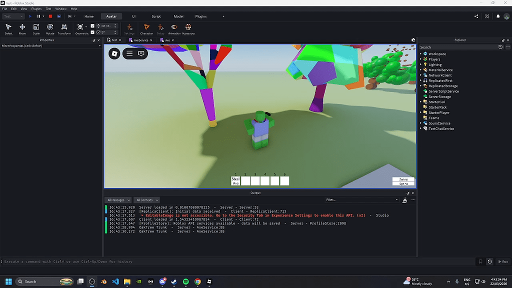Select empty hotbar slot 2
The image size is (512, 288).
point(245,181)
